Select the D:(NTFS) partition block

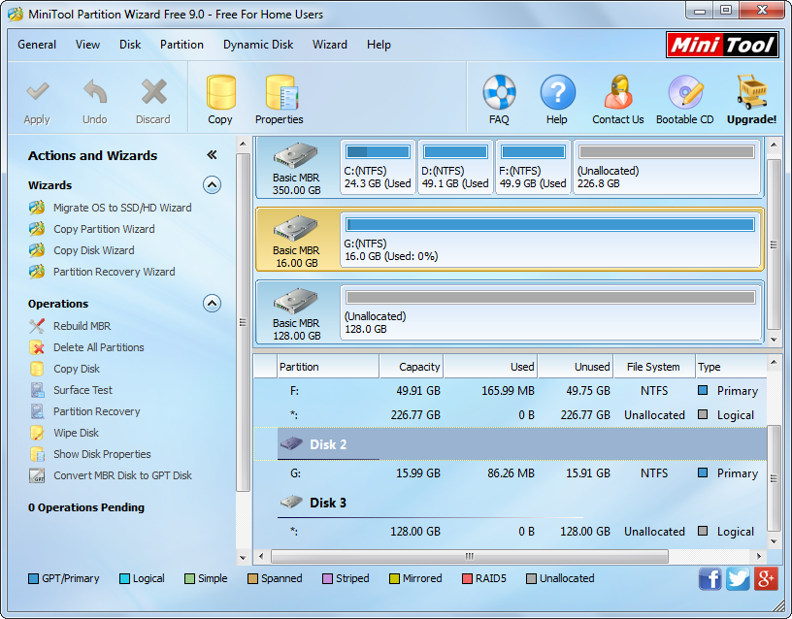point(455,167)
